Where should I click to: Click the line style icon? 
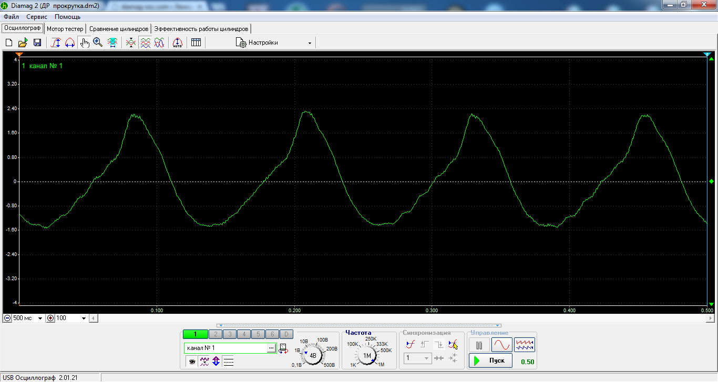tap(228, 361)
